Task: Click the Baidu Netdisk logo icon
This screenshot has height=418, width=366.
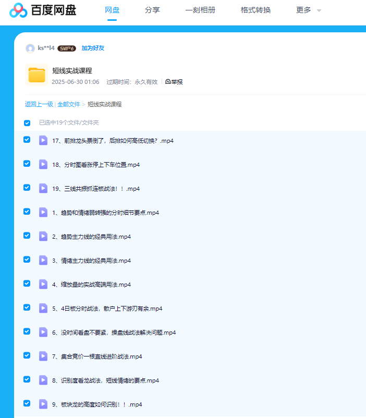Action: tap(18, 10)
